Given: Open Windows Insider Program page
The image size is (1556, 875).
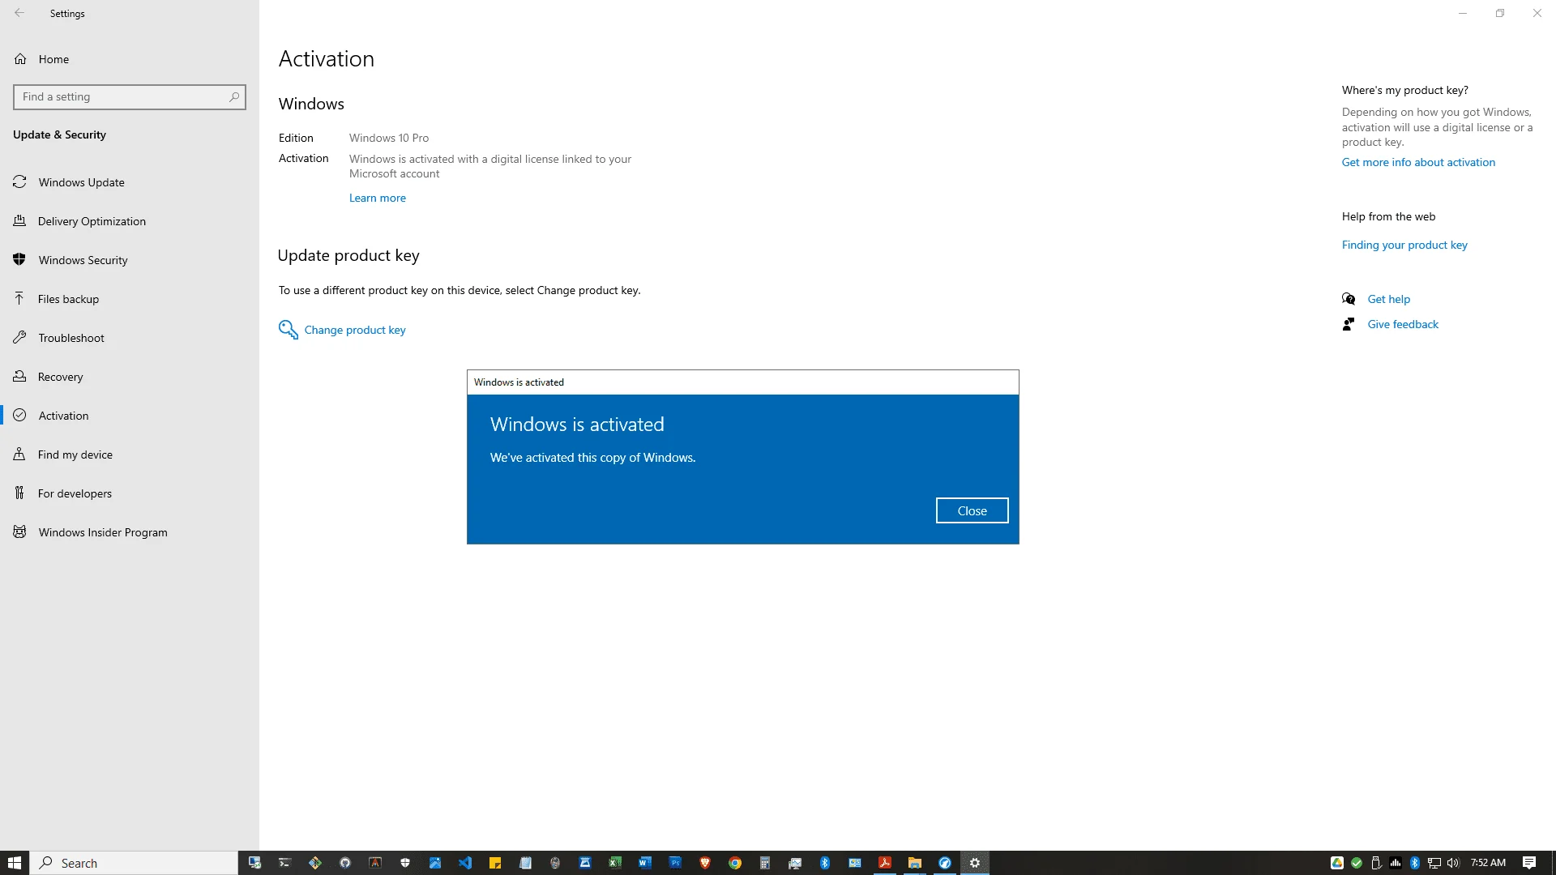Looking at the screenshot, I should [130, 532].
